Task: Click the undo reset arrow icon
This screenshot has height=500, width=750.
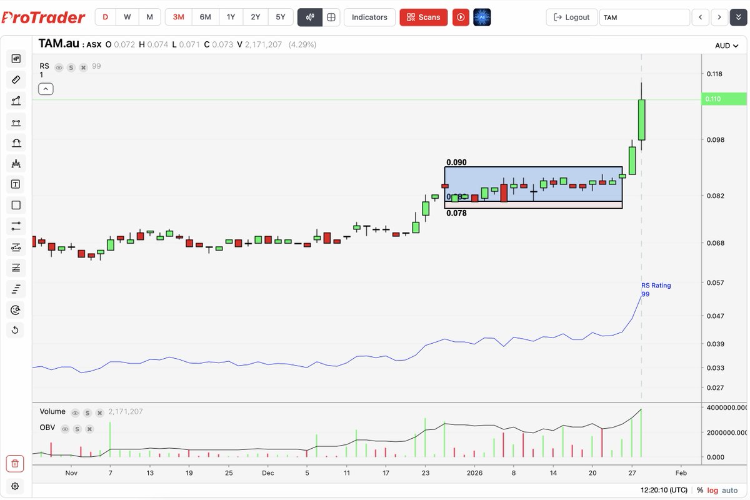Action: point(16,330)
